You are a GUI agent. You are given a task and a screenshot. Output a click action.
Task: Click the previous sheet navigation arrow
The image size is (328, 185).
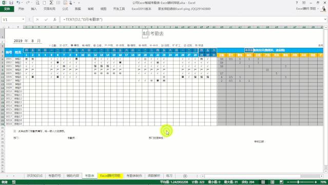pyautogui.click(x=7, y=176)
